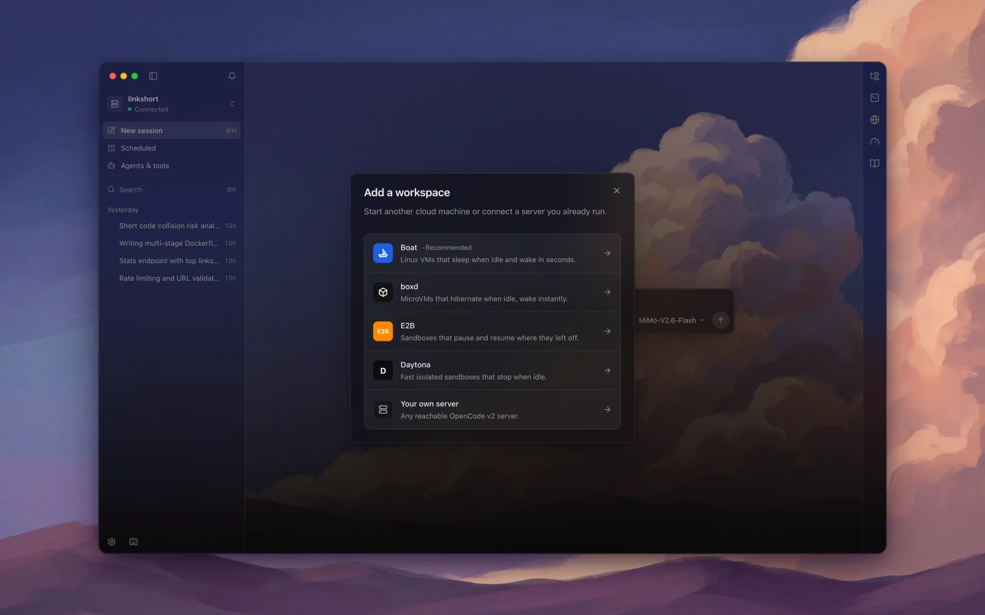Open 'Short code collision risk anal...' session

click(172, 226)
